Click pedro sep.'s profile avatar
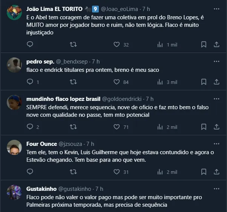The width and height of the screenshot is (227, 212). (14, 65)
